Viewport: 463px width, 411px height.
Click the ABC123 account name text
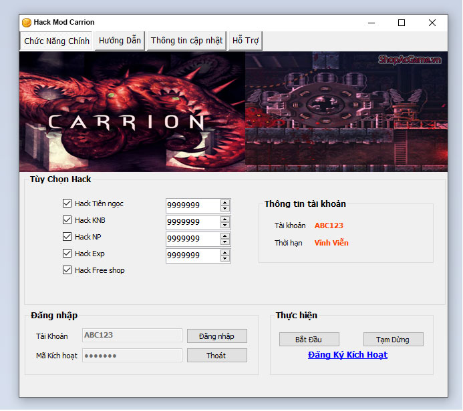click(329, 226)
